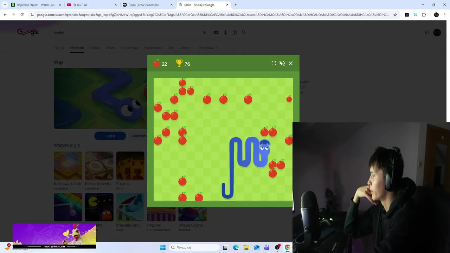This screenshot has height=253, width=450.
Task: Close the Tipply tab
Action: coord(172,5)
